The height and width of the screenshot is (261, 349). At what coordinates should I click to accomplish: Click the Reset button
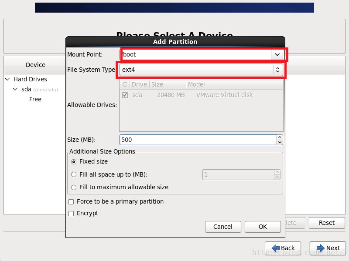(x=326, y=223)
